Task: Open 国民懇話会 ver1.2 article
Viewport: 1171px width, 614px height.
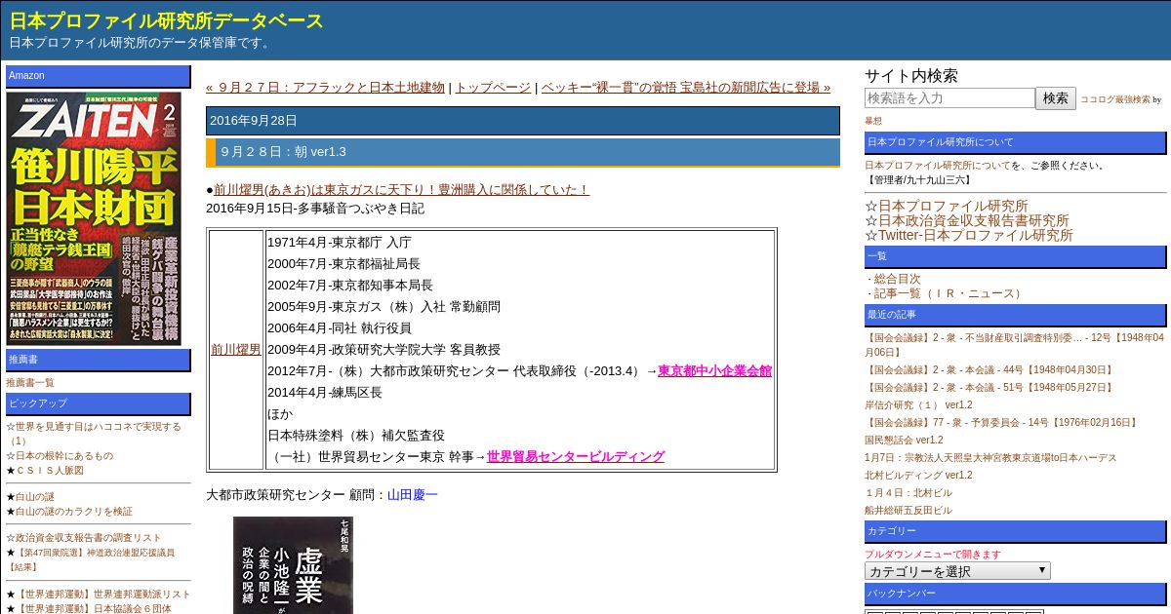Action: point(904,441)
